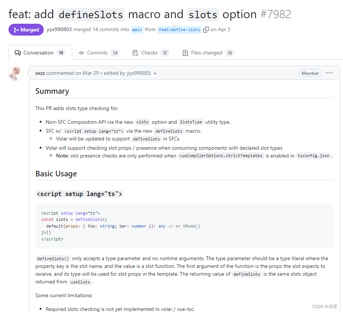The image size is (343, 312).
Task: Open the three-dot comment options menu
Action: tap(329, 73)
